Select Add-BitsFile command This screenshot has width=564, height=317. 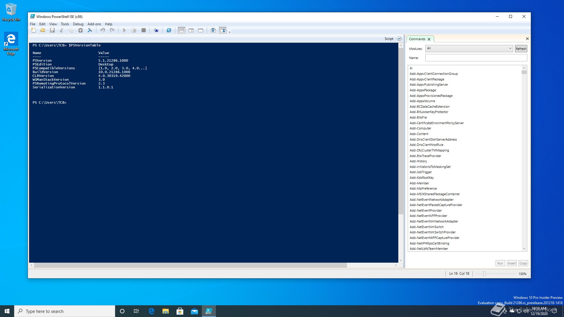(418, 117)
